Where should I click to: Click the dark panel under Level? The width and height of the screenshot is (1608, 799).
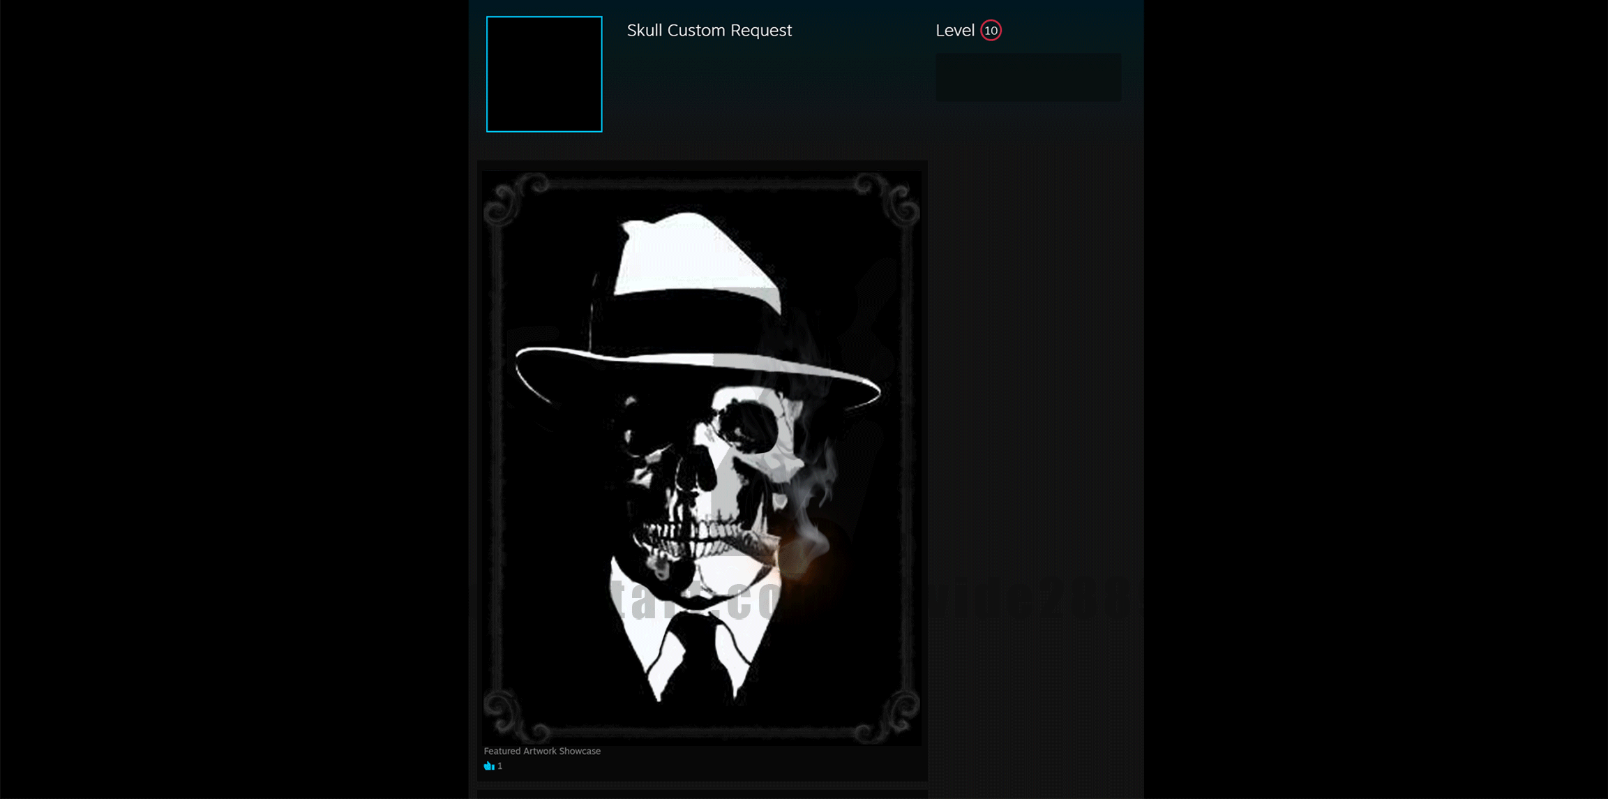(1028, 77)
